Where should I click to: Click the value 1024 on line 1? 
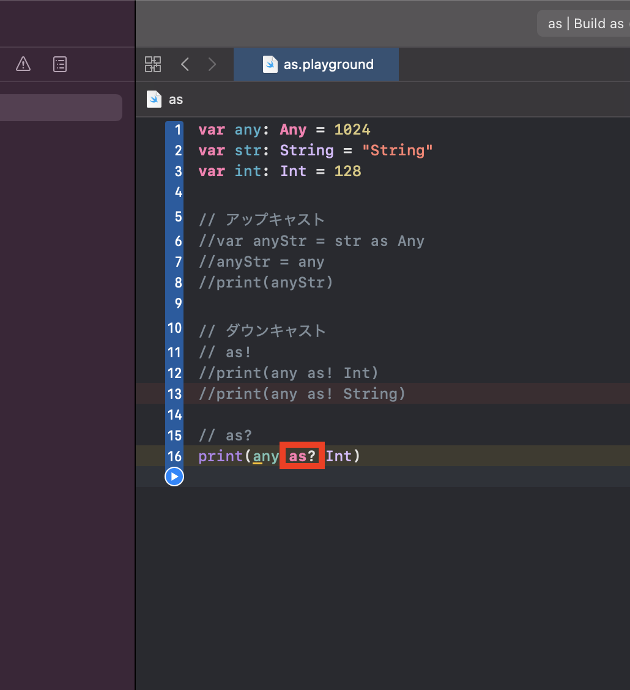(352, 130)
